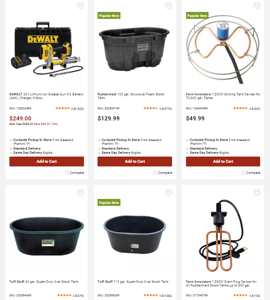Check Compare for DeWALT Grease Gun Kit

pos(67,173)
